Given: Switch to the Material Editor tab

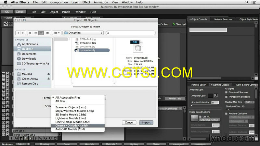Looking at the screenshot, I should [198, 85].
